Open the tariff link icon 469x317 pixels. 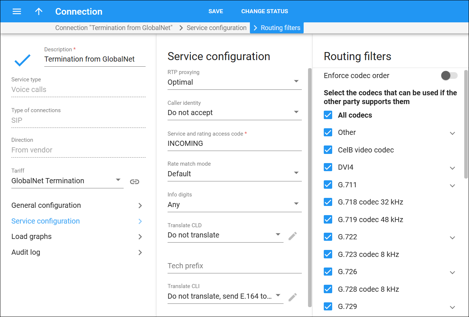point(135,181)
